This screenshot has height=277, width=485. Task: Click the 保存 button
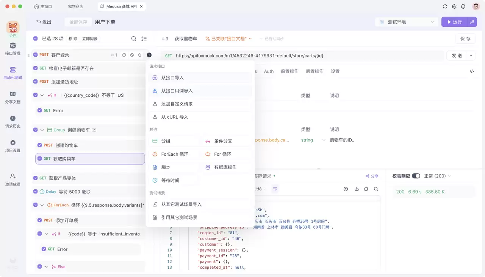(x=465, y=39)
